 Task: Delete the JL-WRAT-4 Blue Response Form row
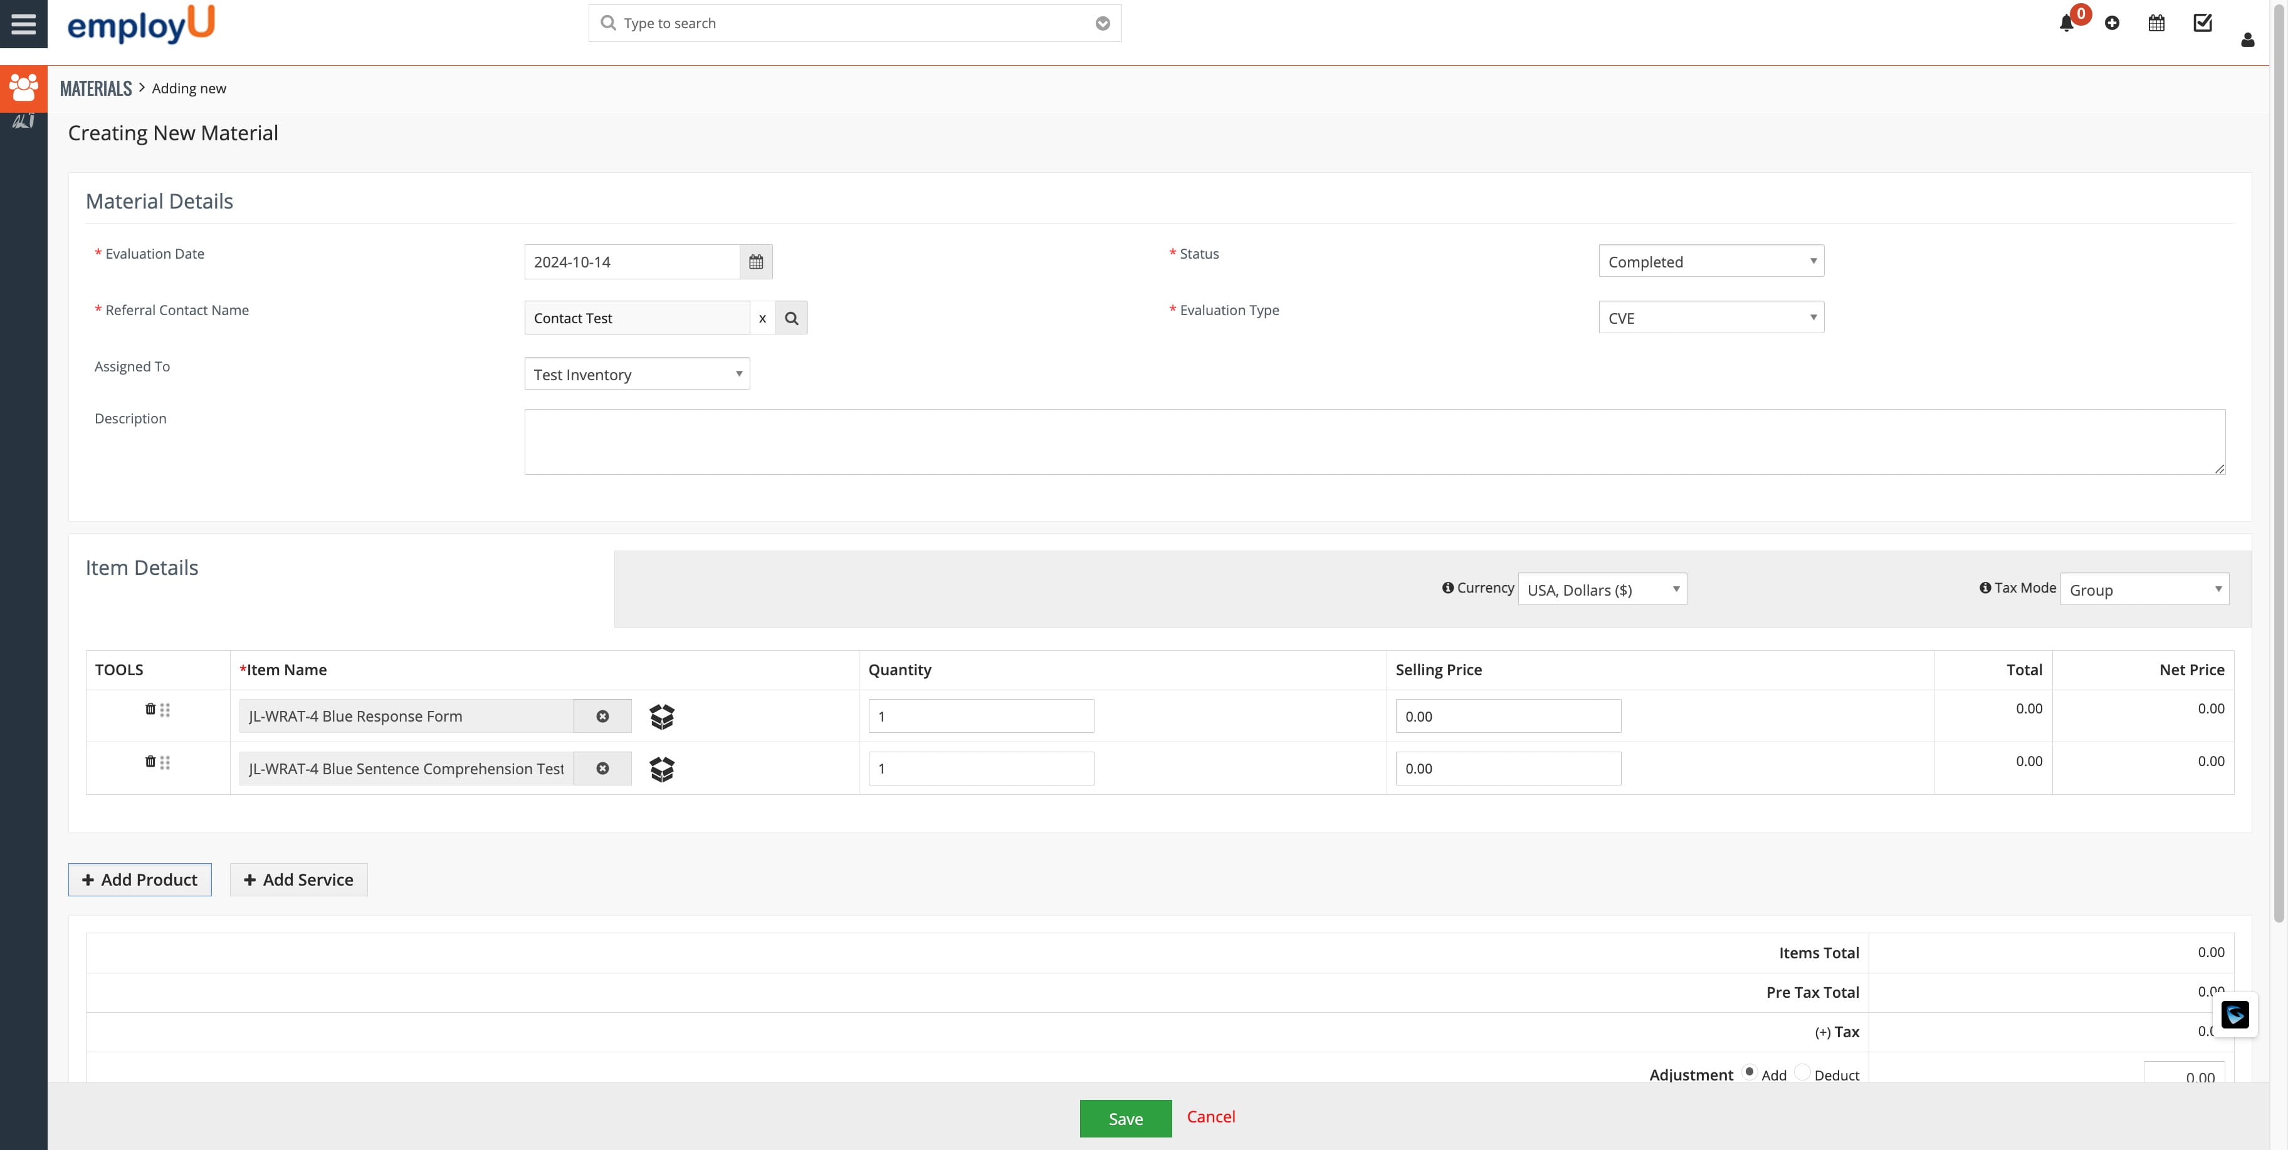pyautogui.click(x=150, y=709)
